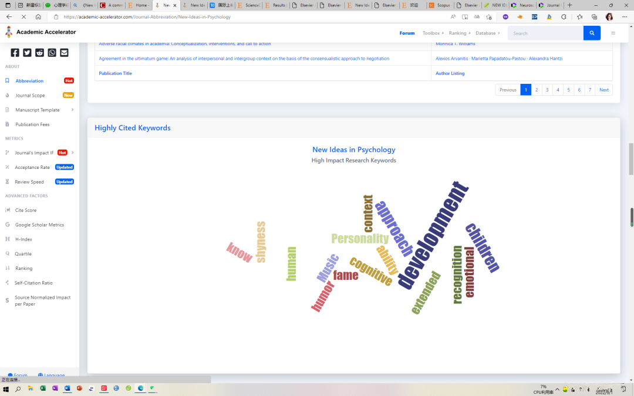This screenshot has height=396, width=634.
Task: Open Review Speed sidebar item
Action: click(x=29, y=182)
